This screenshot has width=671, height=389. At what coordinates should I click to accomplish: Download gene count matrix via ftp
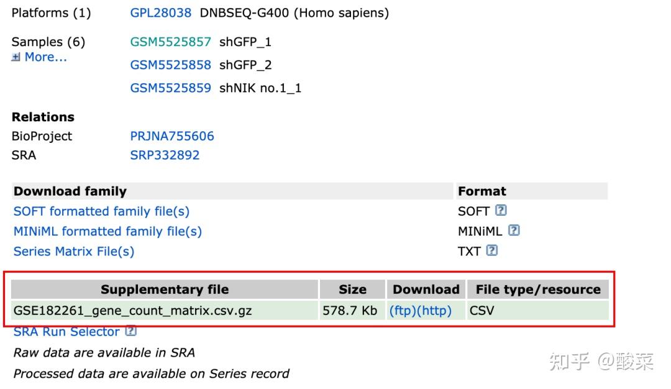coord(402,310)
